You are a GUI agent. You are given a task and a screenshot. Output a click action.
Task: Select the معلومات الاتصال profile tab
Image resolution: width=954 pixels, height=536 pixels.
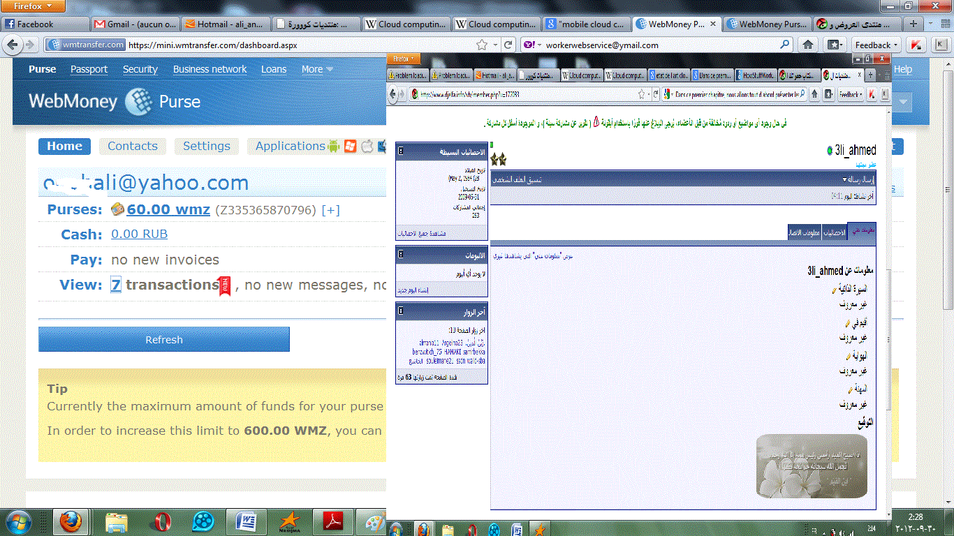[803, 232]
